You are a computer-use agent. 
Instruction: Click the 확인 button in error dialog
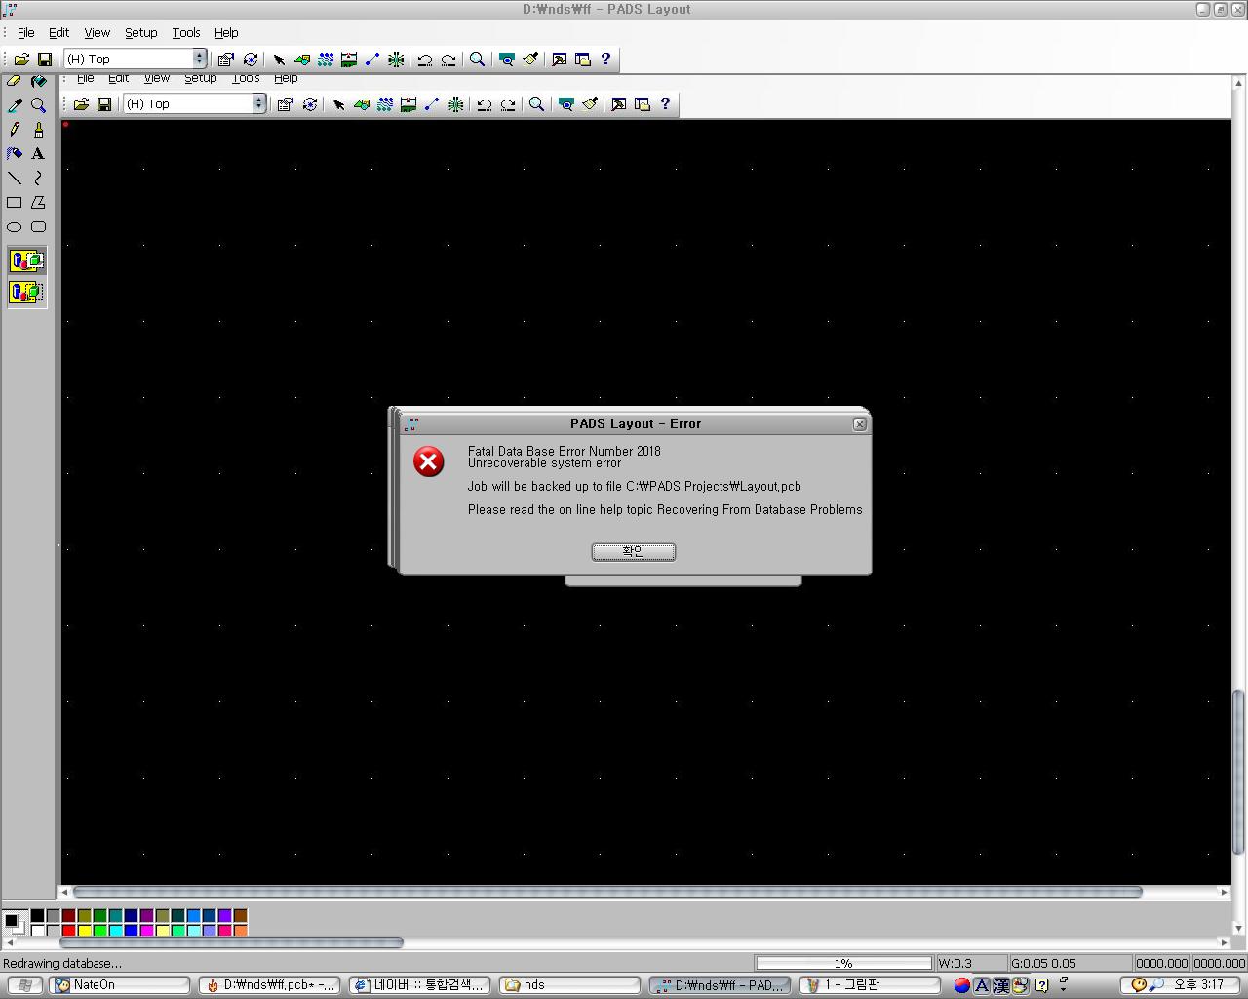(x=634, y=551)
